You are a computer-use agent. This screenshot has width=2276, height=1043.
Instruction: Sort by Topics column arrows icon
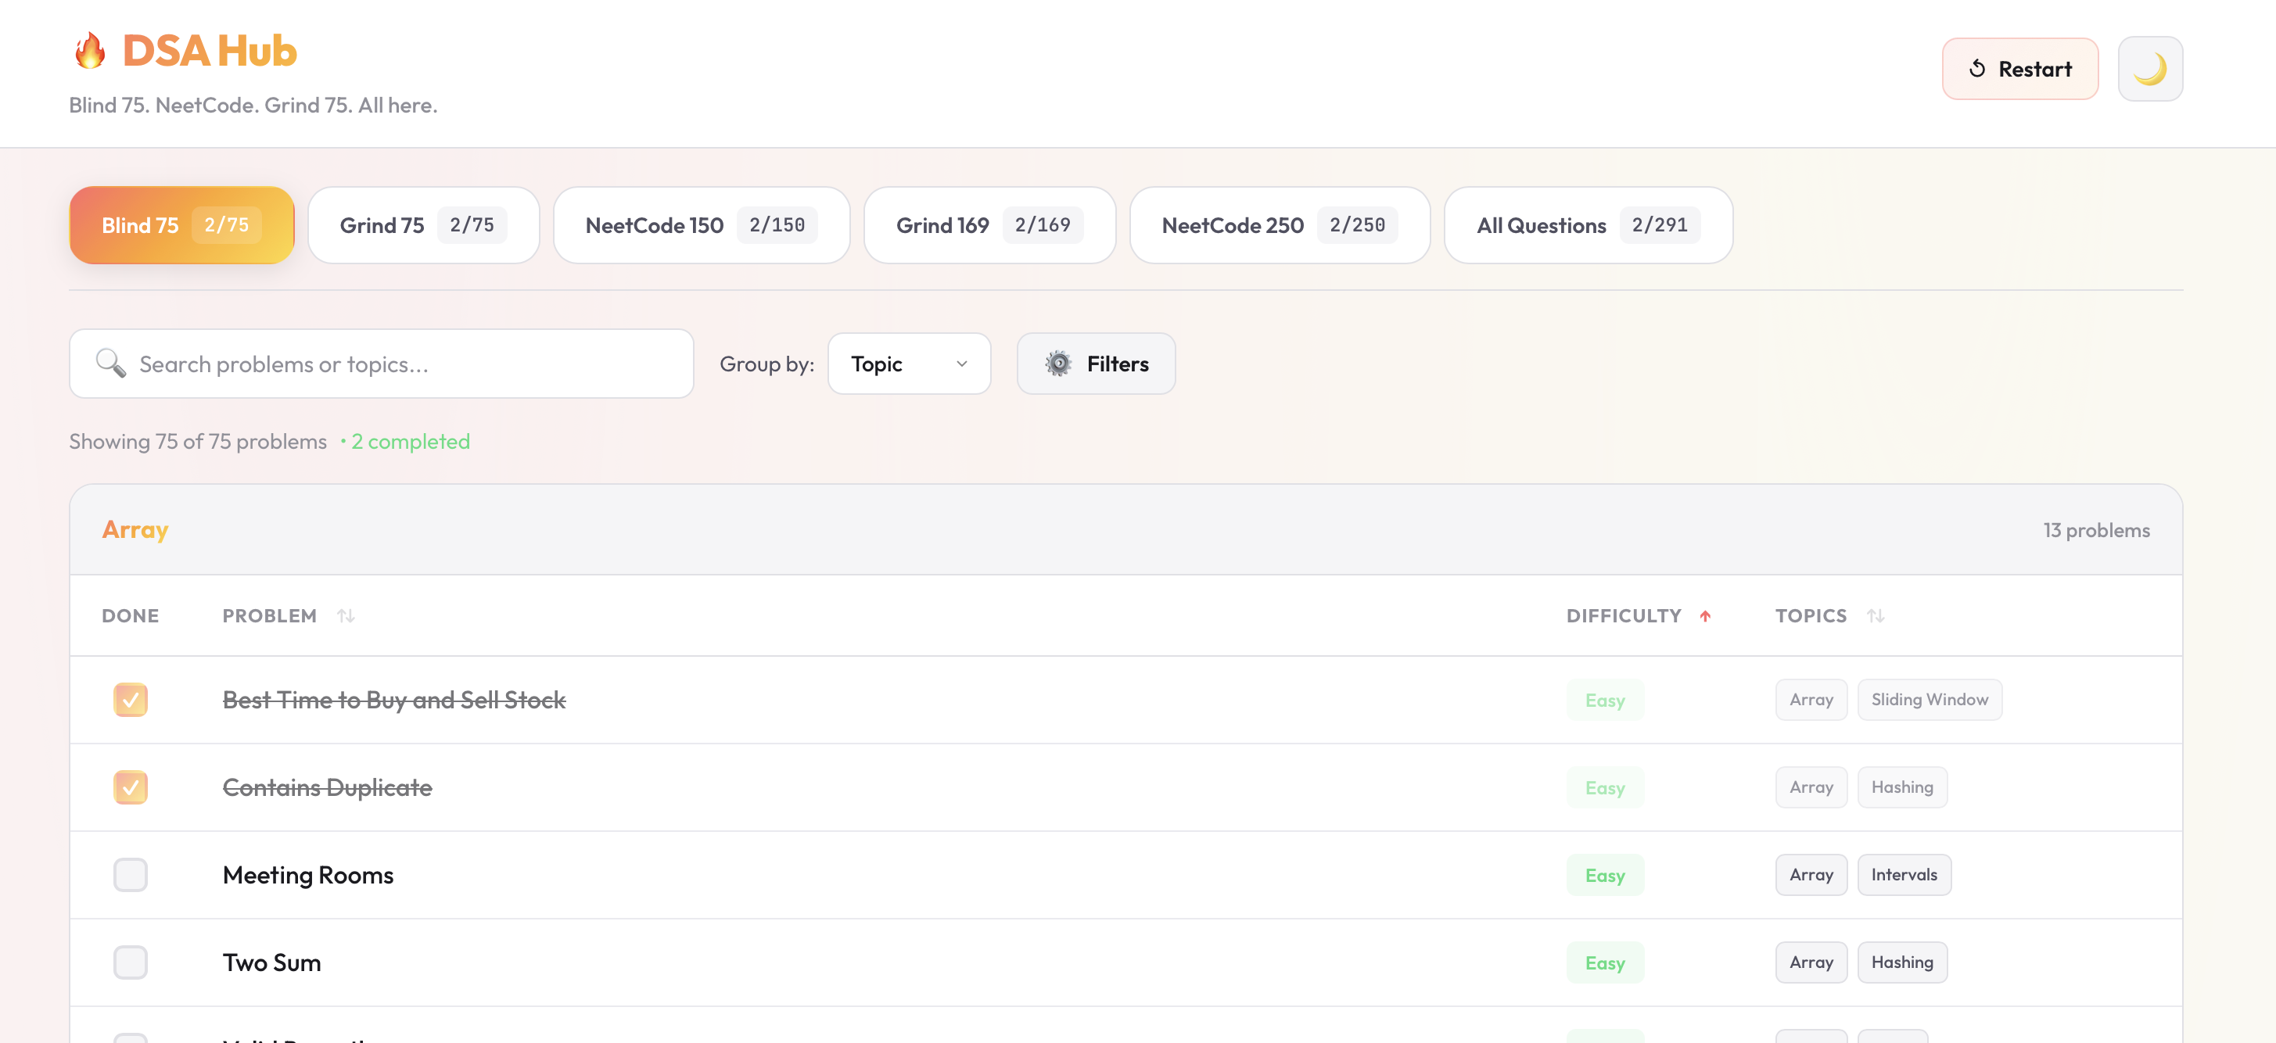point(1875,615)
